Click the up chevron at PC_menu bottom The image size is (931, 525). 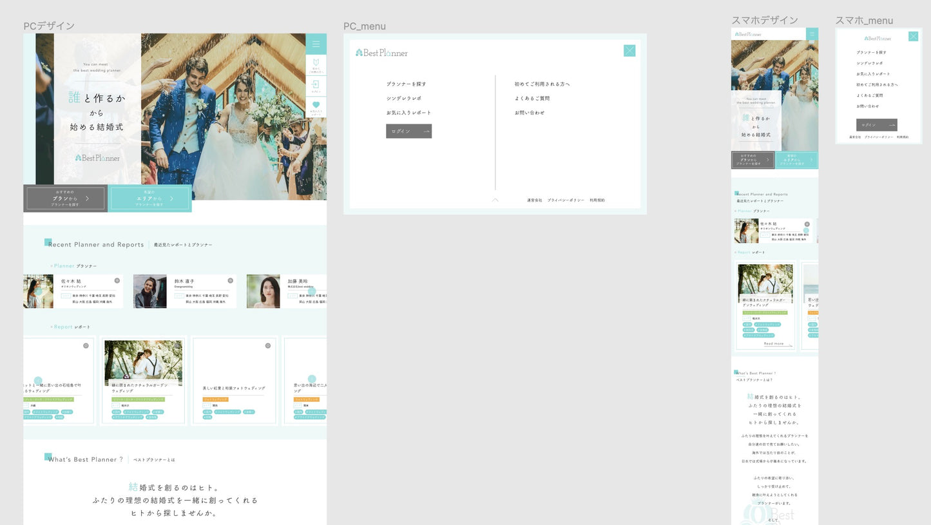coord(495,200)
